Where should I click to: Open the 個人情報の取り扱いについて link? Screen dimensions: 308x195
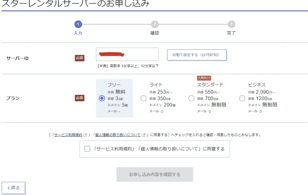[x=118, y=135]
